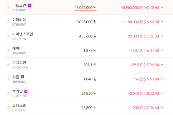Mark UNI/KRW with the star icon
173x115 pixels.
tap(8, 108)
